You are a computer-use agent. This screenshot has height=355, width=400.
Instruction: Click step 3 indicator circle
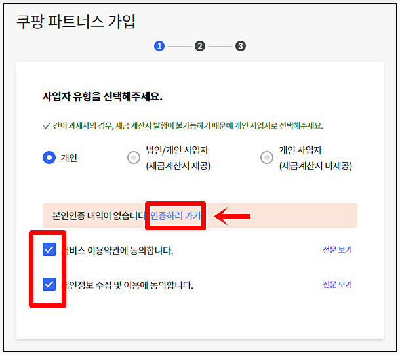[x=241, y=46]
